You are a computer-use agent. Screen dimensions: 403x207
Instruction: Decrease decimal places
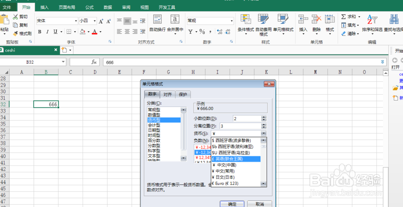(227, 31)
